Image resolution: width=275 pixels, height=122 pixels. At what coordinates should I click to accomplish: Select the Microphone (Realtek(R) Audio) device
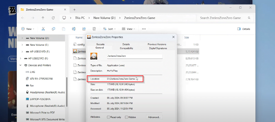45,106
